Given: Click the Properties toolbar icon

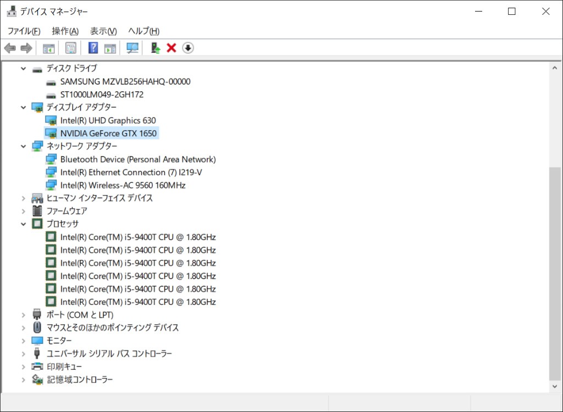Looking at the screenshot, I should pos(71,48).
